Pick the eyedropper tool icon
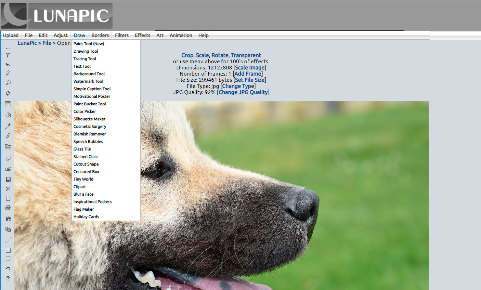481x290 pixels. point(8,126)
